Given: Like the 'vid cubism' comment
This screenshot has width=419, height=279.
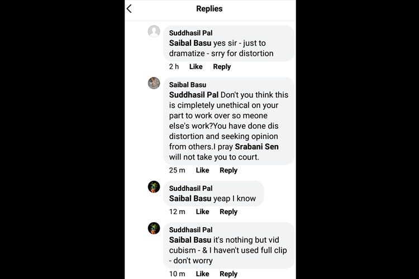Looking at the screenshot, I should (202, 274).
